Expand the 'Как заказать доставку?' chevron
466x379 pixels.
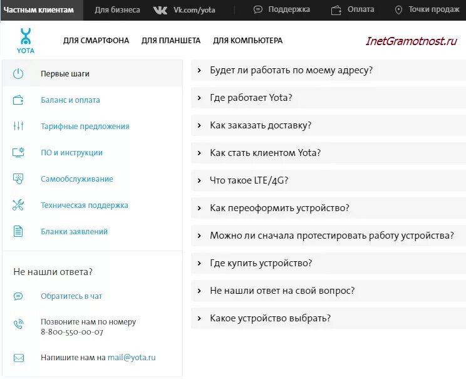click(x=199, y=125)
